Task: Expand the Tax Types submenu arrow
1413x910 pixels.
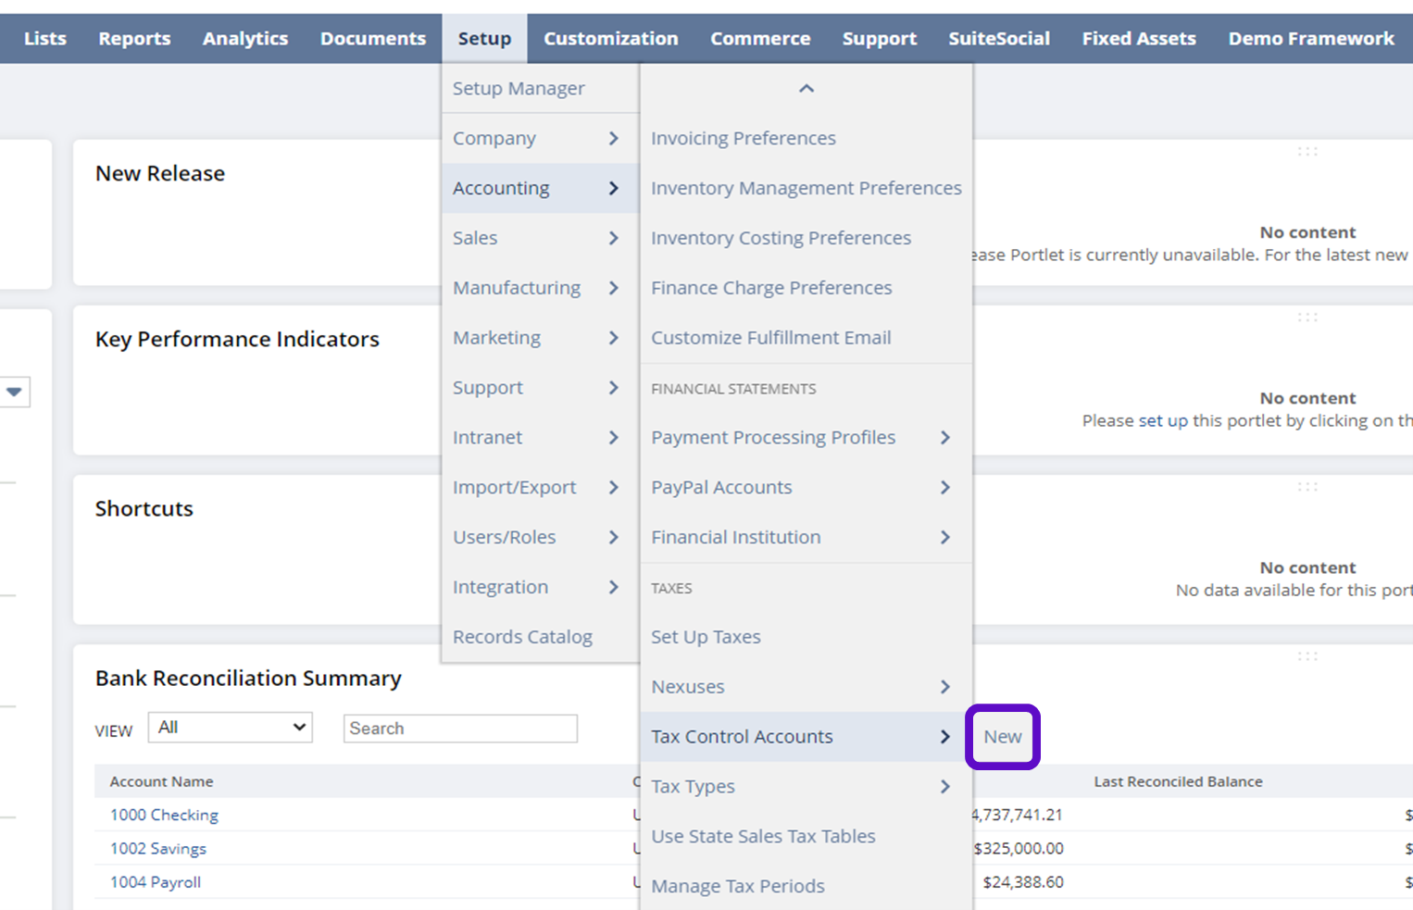Action: [x=944, y=787]
